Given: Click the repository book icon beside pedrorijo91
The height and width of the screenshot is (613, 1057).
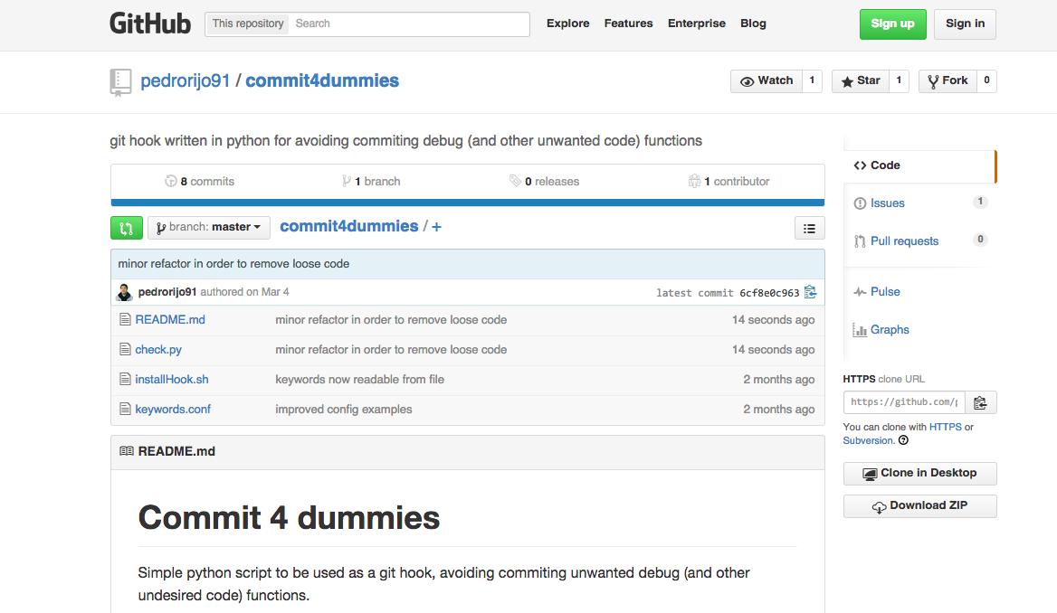Looking at the screenshot, I should click(120, 82).
